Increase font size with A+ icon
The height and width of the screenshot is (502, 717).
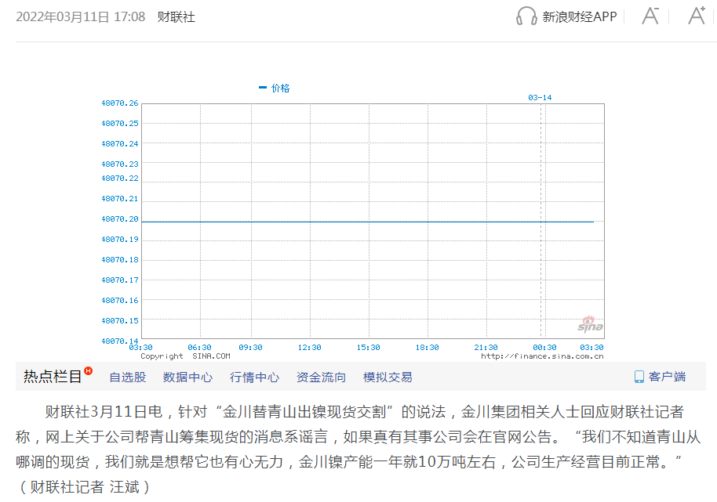point(697,16)
